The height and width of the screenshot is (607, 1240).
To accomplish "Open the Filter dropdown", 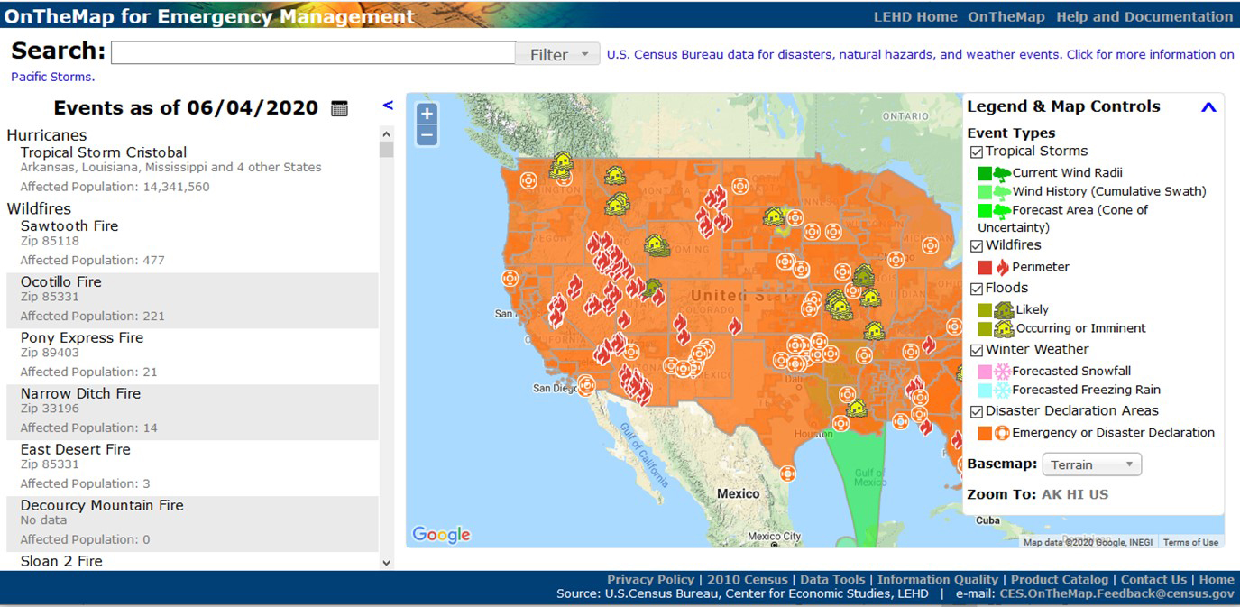I will coord(558,54).
